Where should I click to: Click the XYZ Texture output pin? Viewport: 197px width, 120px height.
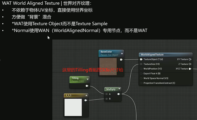pyautogui.click(x=190, y=69)
